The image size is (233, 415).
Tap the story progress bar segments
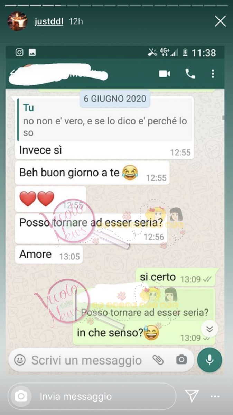(116, 6)
